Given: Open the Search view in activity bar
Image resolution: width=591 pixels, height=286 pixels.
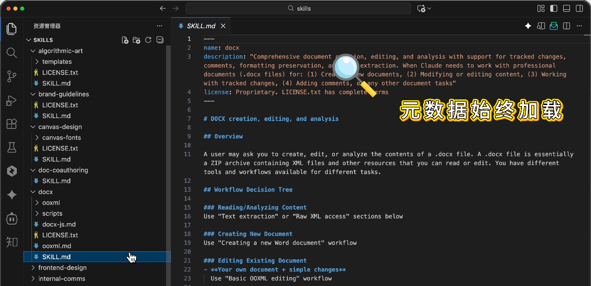Looking at the screenshot, I should (x=12, y=53).
